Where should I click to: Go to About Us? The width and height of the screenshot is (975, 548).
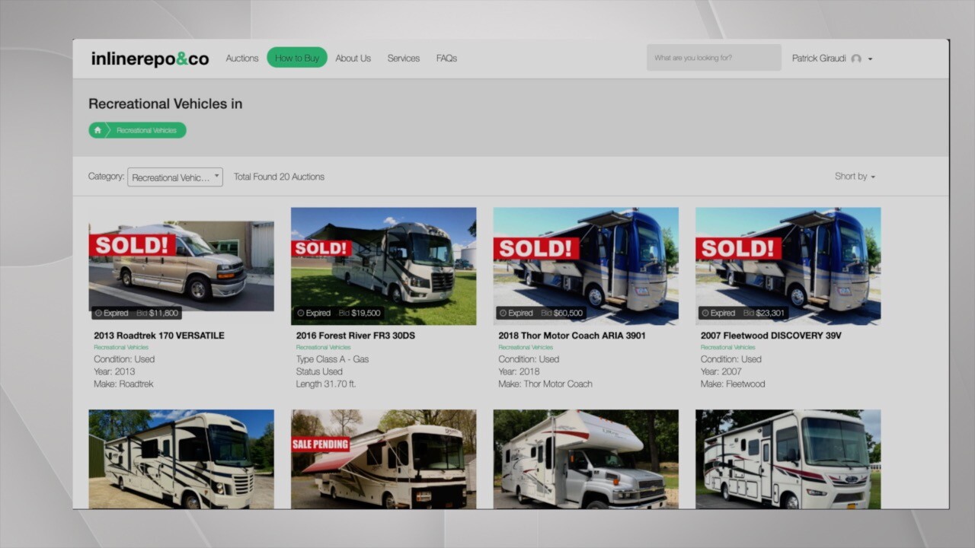click(353, 59)
